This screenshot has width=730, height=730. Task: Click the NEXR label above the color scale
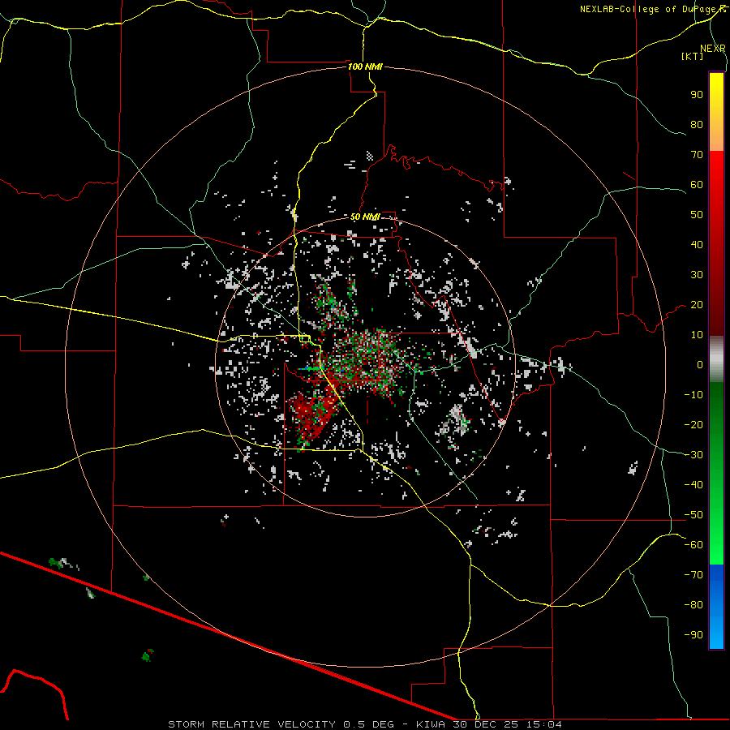(x=712, y=49)
